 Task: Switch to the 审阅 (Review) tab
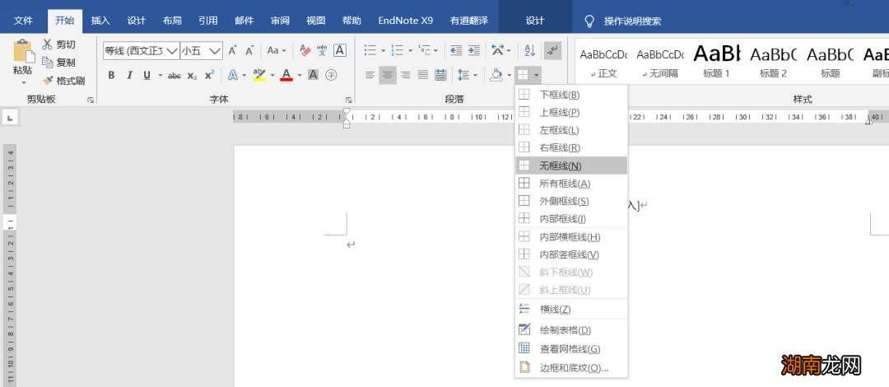[280, 21]
